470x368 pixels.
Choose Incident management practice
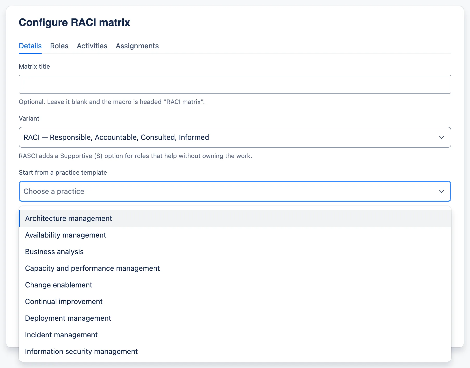point(235,335)
